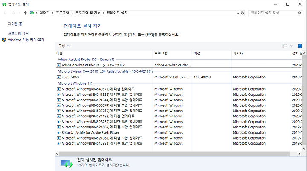Select the KB4540673 update row

pos(179,89)
